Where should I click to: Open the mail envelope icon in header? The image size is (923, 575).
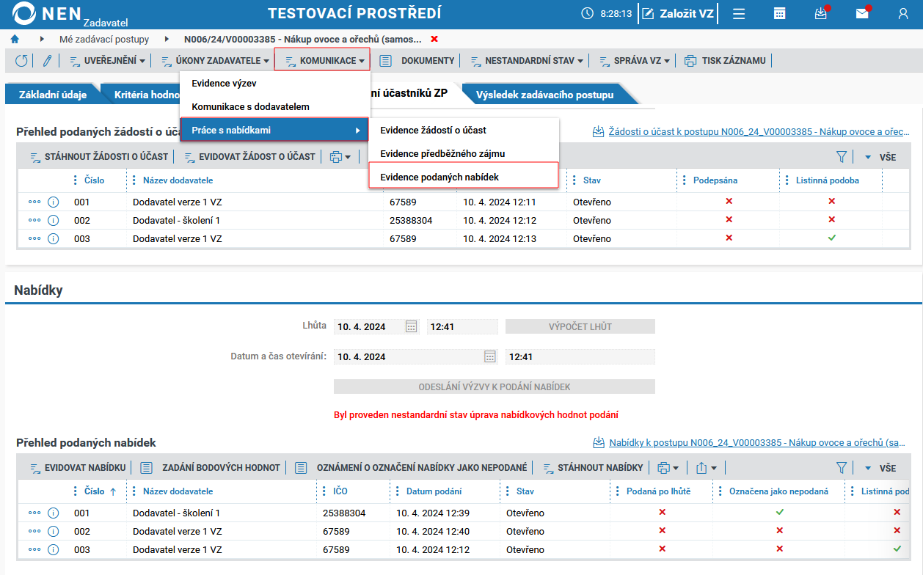point(862,14)
